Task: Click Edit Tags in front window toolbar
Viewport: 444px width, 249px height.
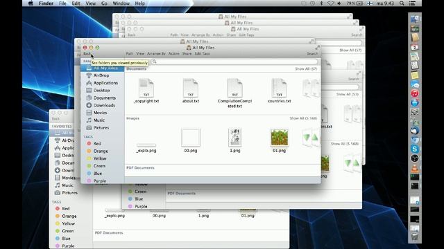Action: (x=202, y=54)
